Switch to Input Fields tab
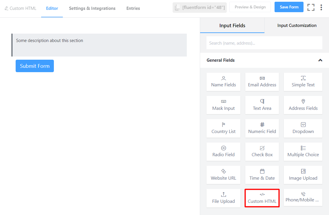The width and height of the screenshot is (329, 215). click(232, 25)
